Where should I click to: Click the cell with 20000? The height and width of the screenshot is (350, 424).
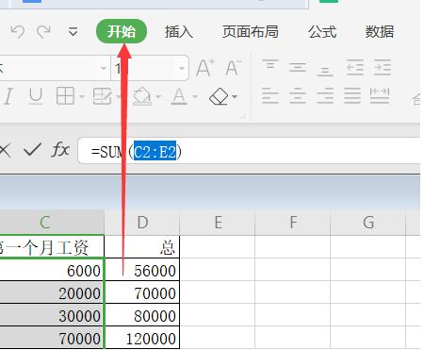[x=52, y=292]
